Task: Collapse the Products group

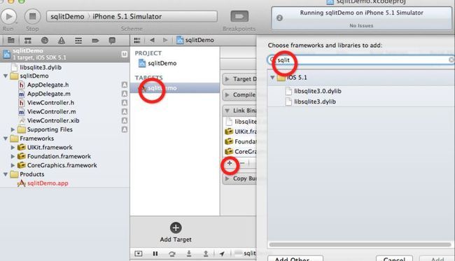Action: pyautogui.click(x=5, y=174)
